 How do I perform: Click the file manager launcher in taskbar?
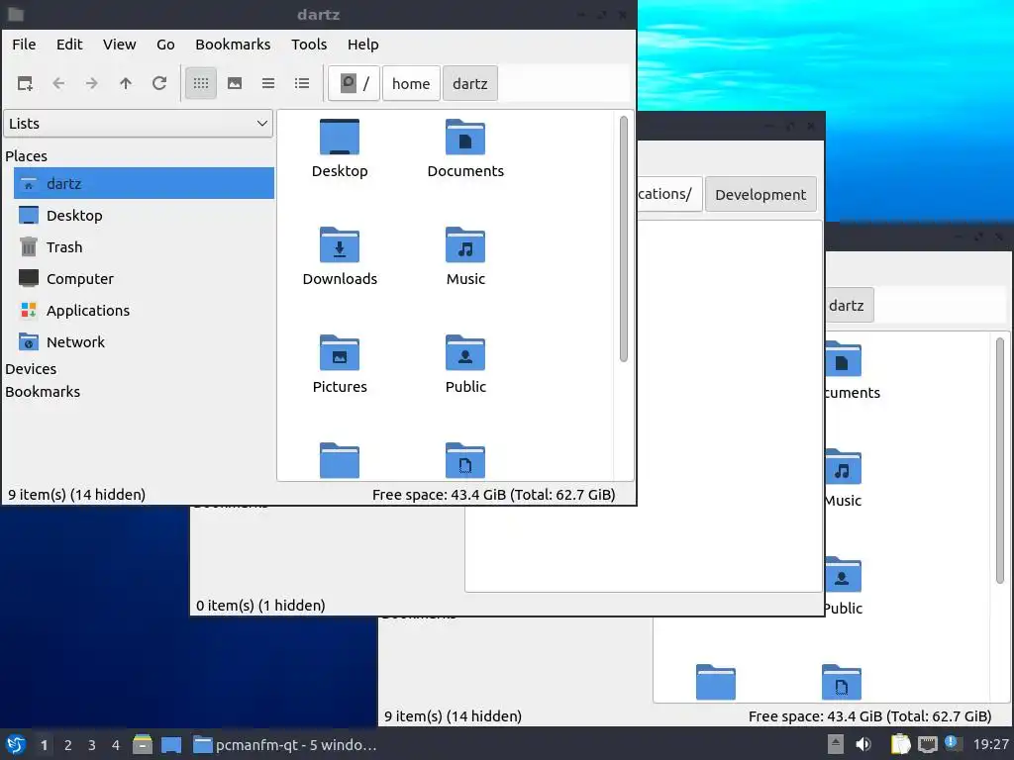click(x=143, y=744)
